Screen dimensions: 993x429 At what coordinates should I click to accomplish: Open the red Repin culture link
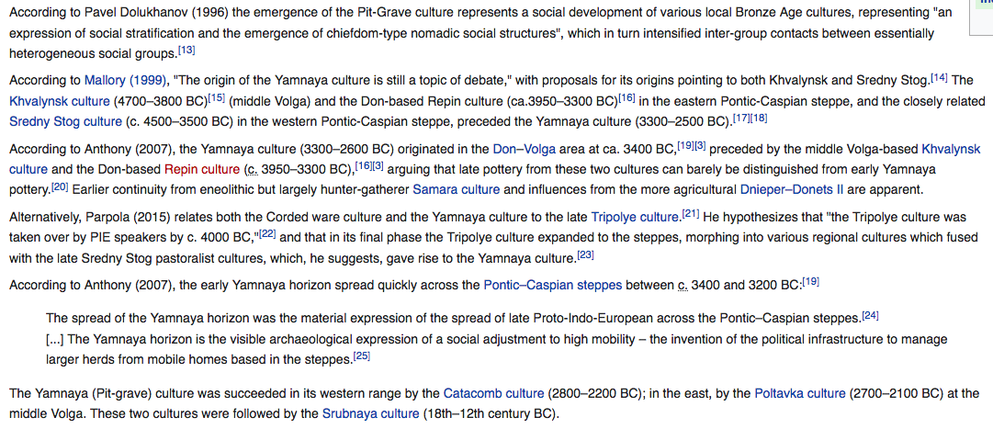click(201, 169)
